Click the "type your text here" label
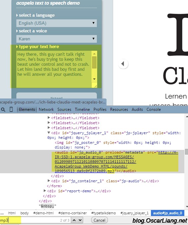Viewport: 188px width, 225px height. (39, 47)
